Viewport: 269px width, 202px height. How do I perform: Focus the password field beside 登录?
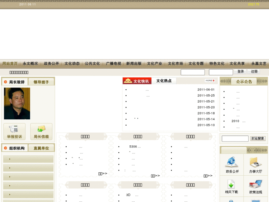coord(221,72)
